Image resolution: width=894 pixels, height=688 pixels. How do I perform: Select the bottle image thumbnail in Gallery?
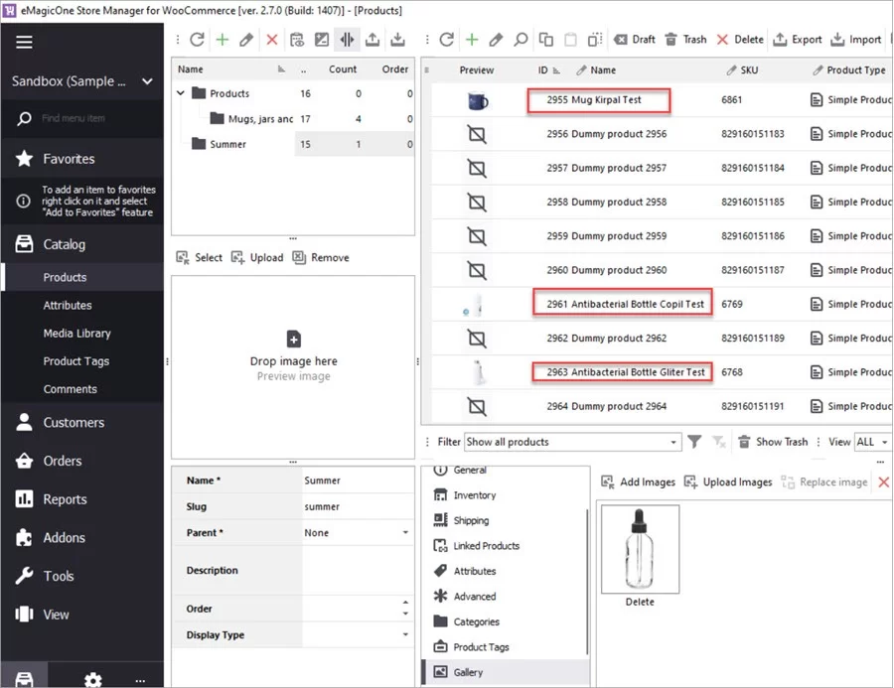(x=640, y=547)
